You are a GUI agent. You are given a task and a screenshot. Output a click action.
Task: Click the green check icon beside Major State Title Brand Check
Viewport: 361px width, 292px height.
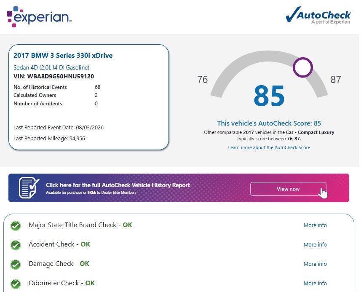pyautogui.click(x=16, y=226)
